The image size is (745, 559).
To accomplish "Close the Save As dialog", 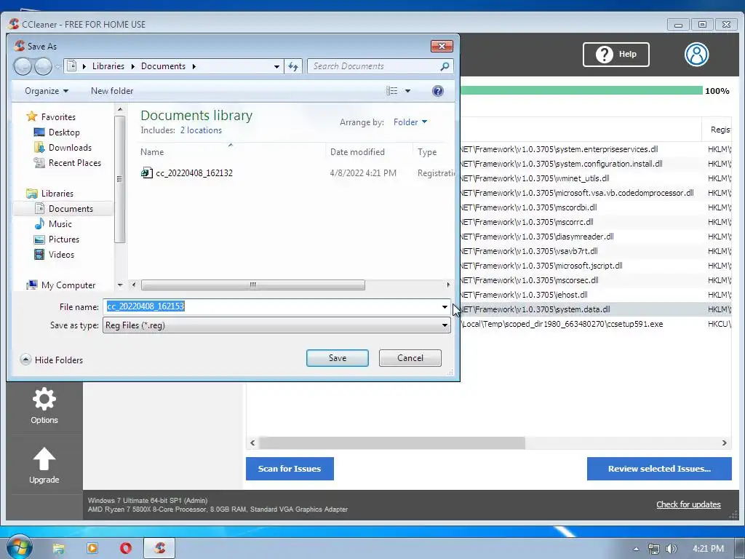I will (442, 46).
